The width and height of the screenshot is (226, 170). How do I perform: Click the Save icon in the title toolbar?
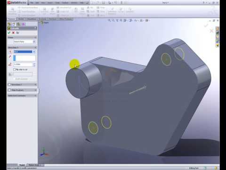click(104, 2)
